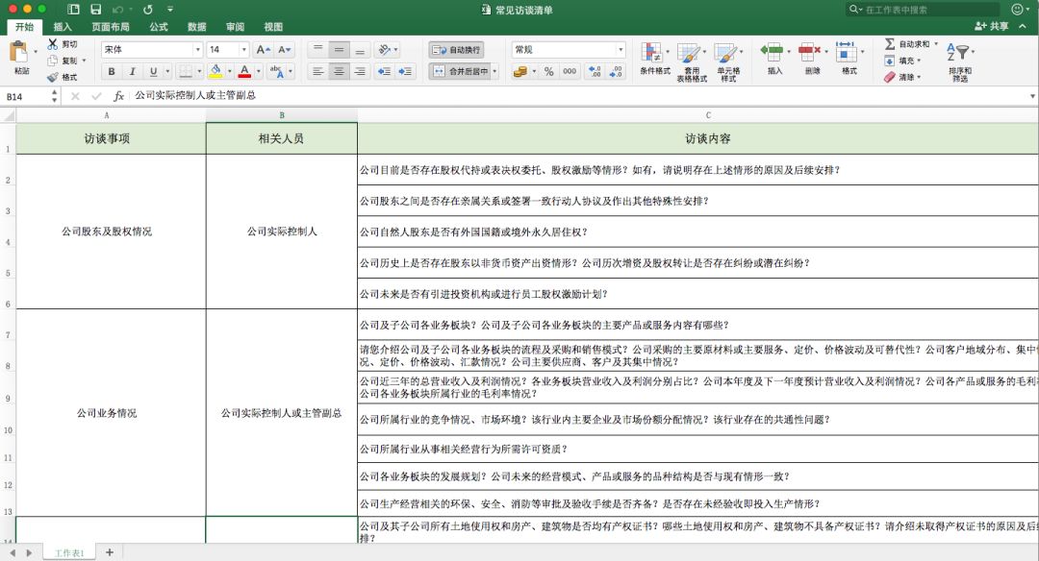
Task: Click the Redo arrow in title bar
Action: [148, 10]
